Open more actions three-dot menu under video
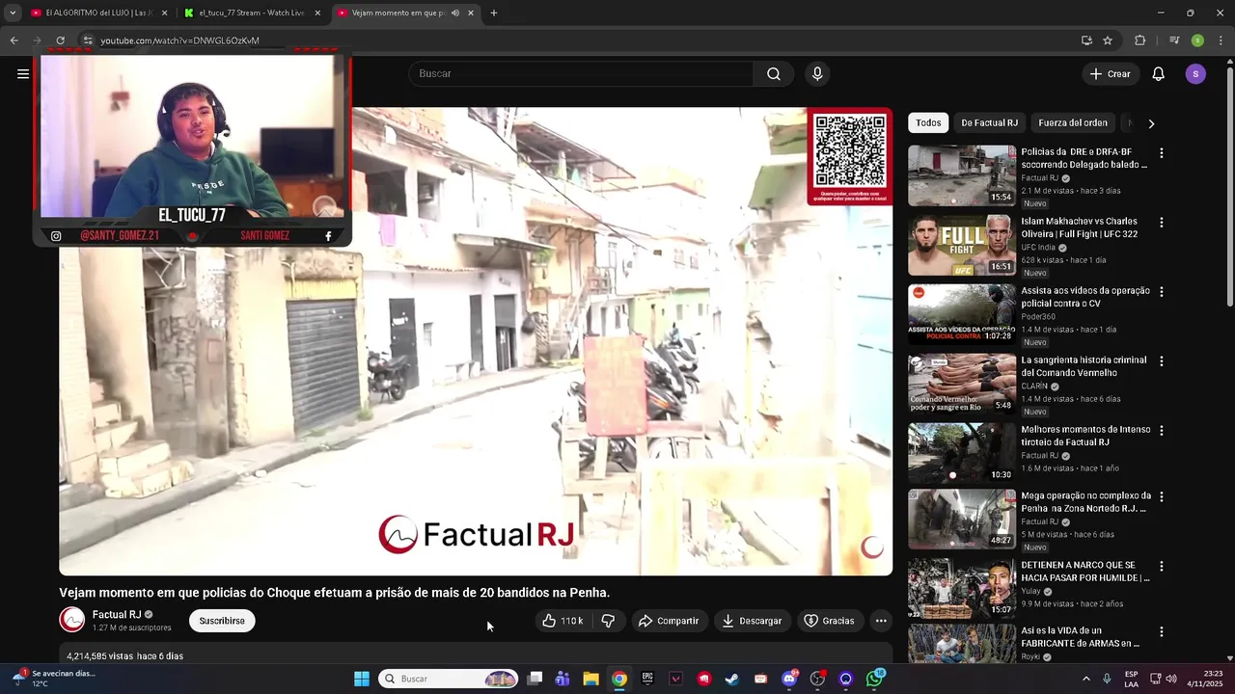The width and height of the screenshot is (1235, 694). click(881, 621)
